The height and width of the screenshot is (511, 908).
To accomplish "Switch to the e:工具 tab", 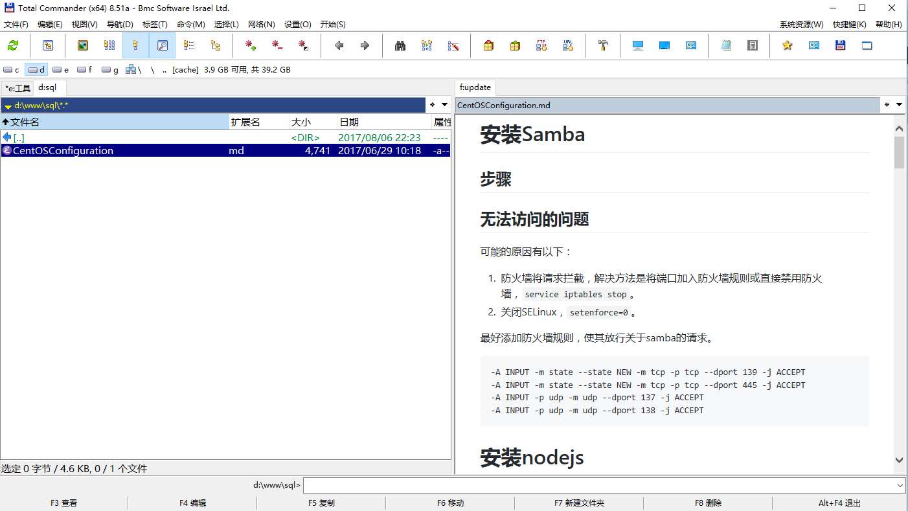I will [17, 88].
